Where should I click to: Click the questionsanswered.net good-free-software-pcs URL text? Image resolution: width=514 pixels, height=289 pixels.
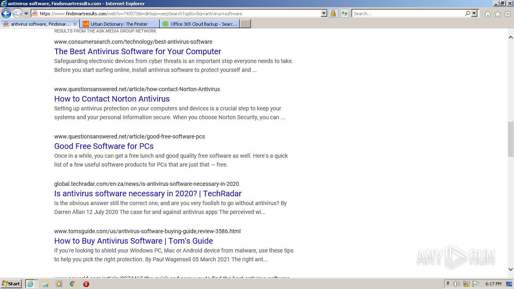pos(130,136)
